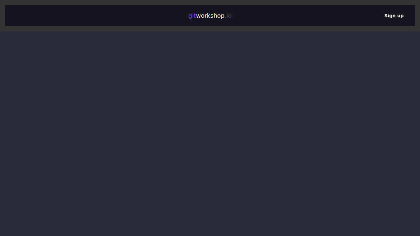The height and width of the screenshot is (236, 420).
Task: Click the word "Sign" in the header
Action: click(x=389, y=16)
